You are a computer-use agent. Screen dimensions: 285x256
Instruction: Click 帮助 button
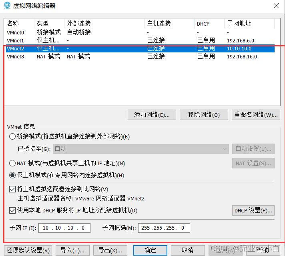(263, 250)
